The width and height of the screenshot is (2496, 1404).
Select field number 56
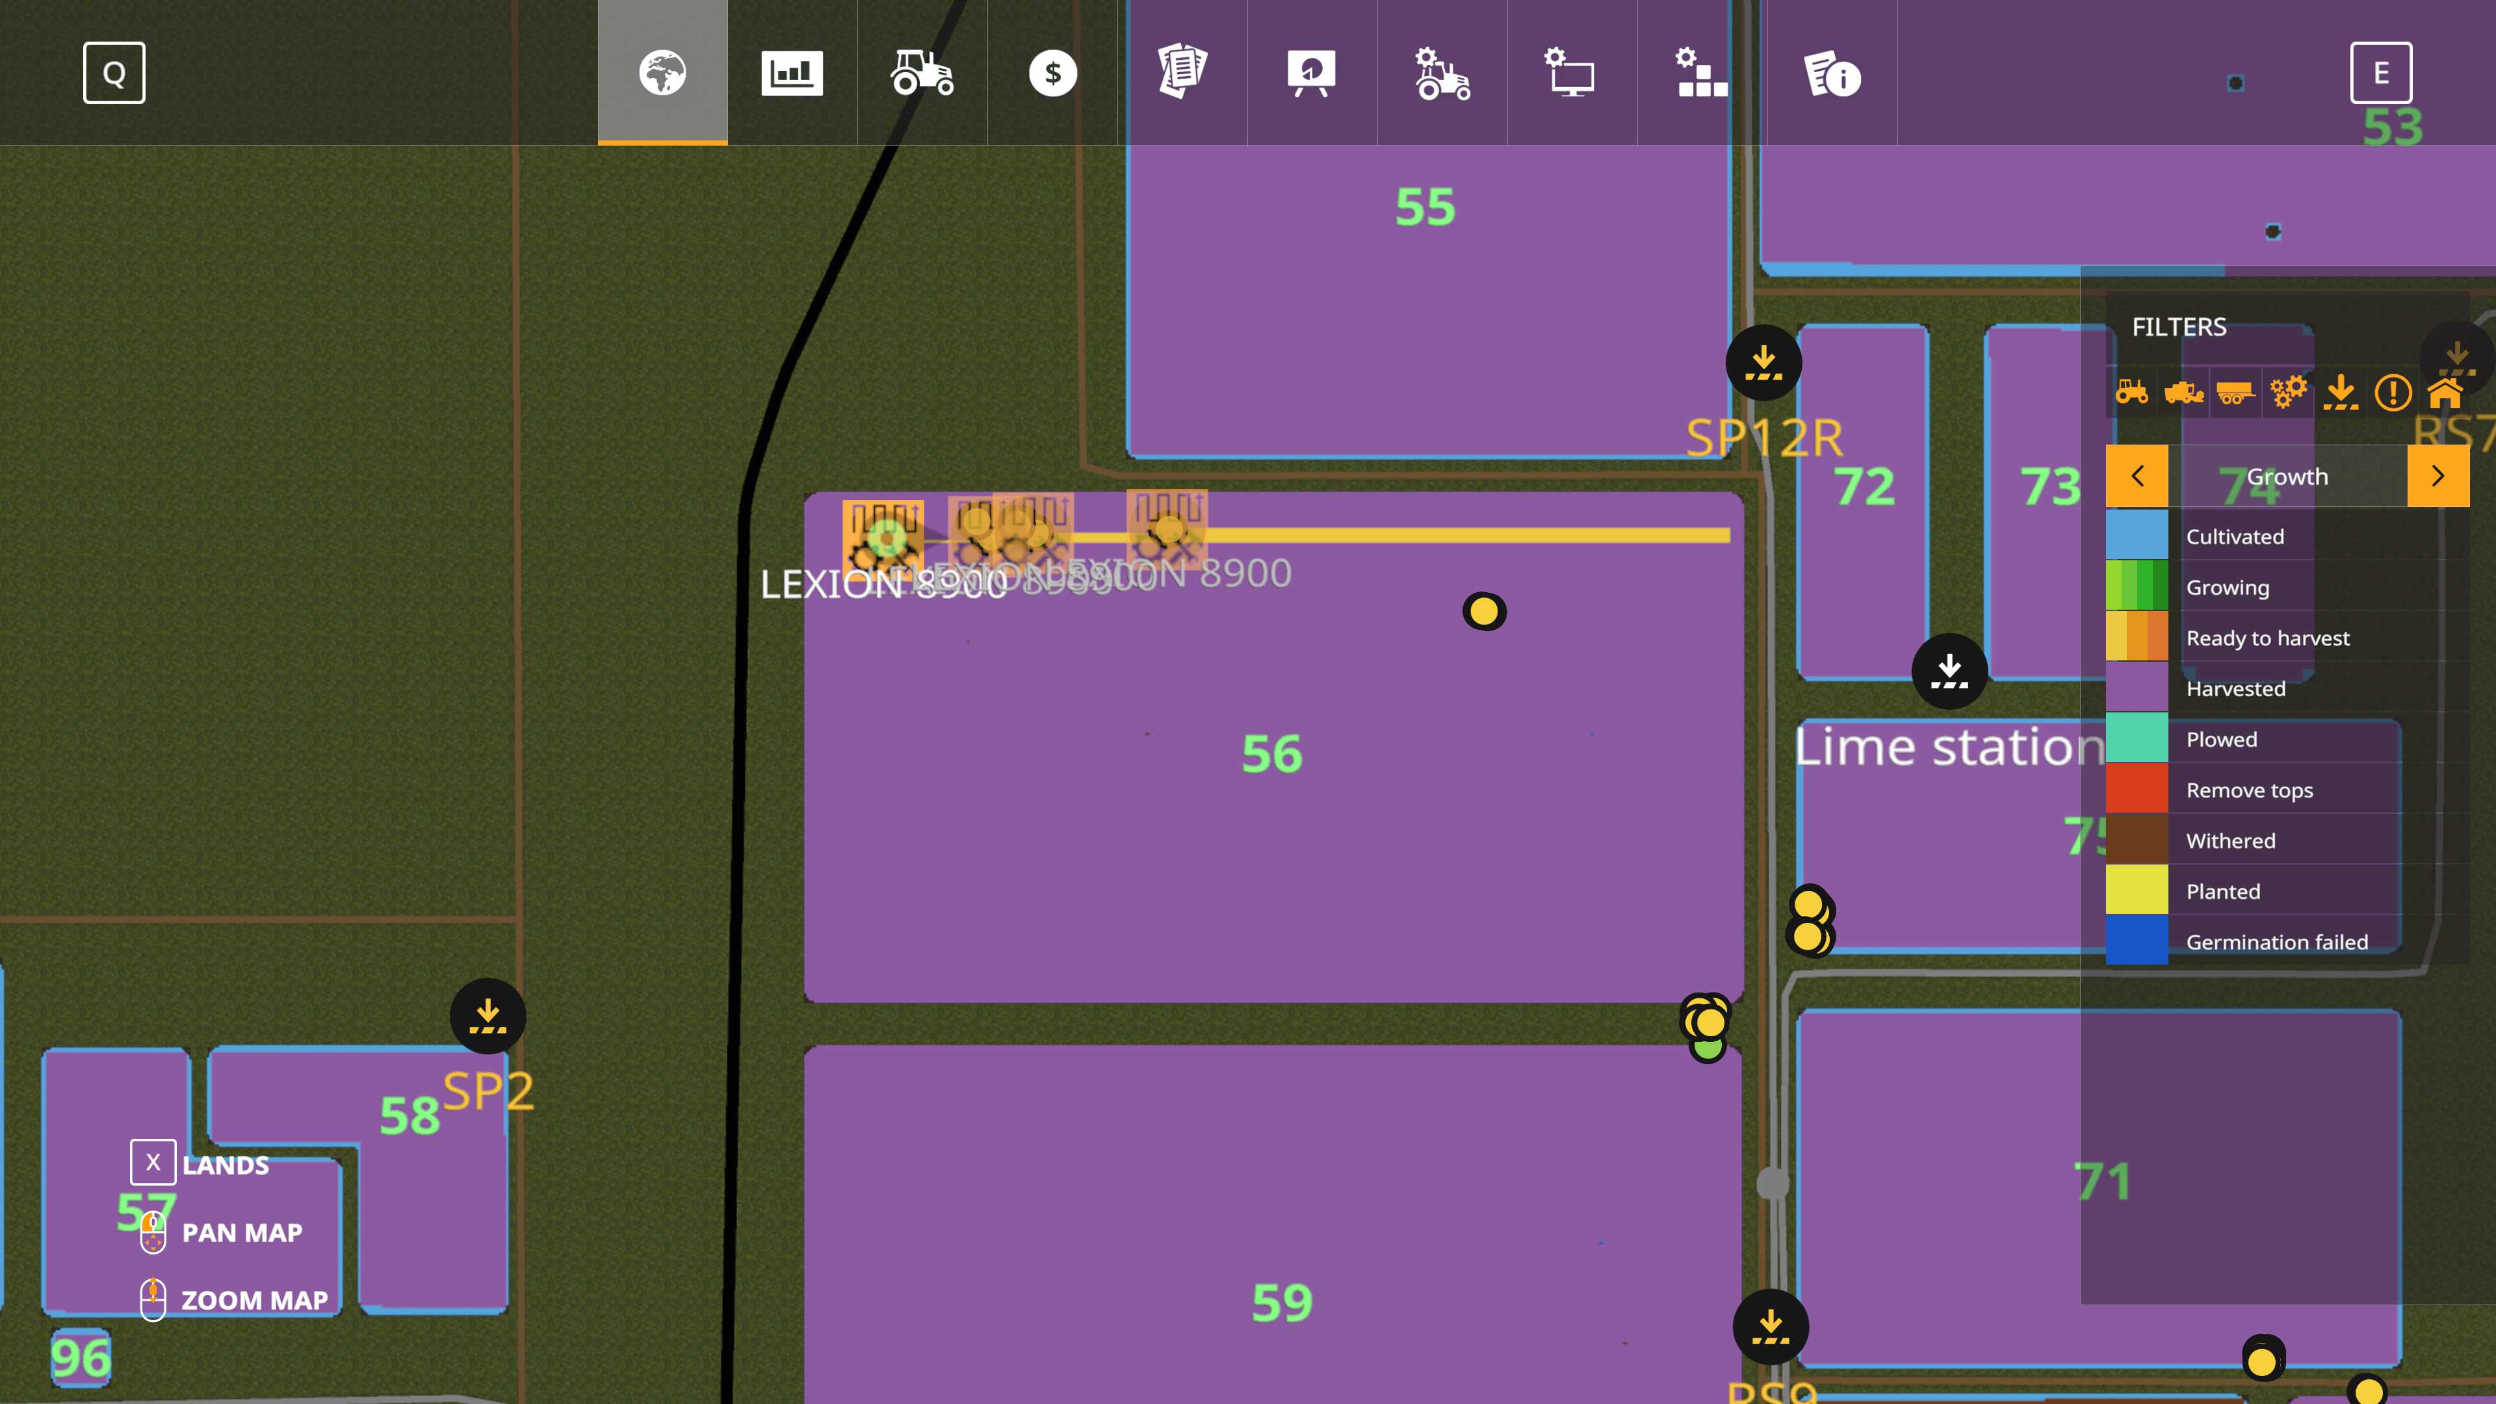coord(1271,753)
